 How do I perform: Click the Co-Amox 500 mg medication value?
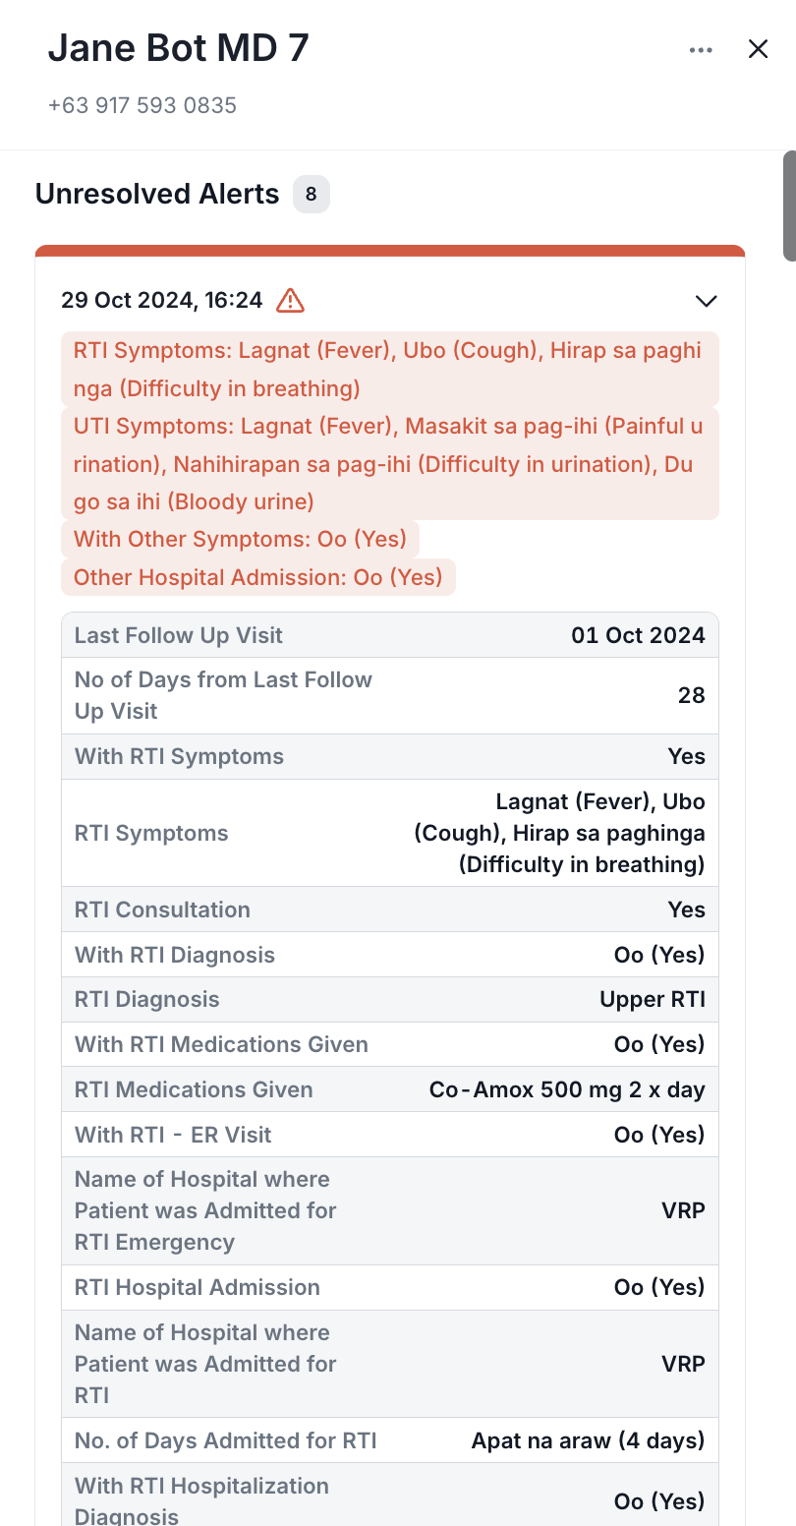tap(567, 1089)
